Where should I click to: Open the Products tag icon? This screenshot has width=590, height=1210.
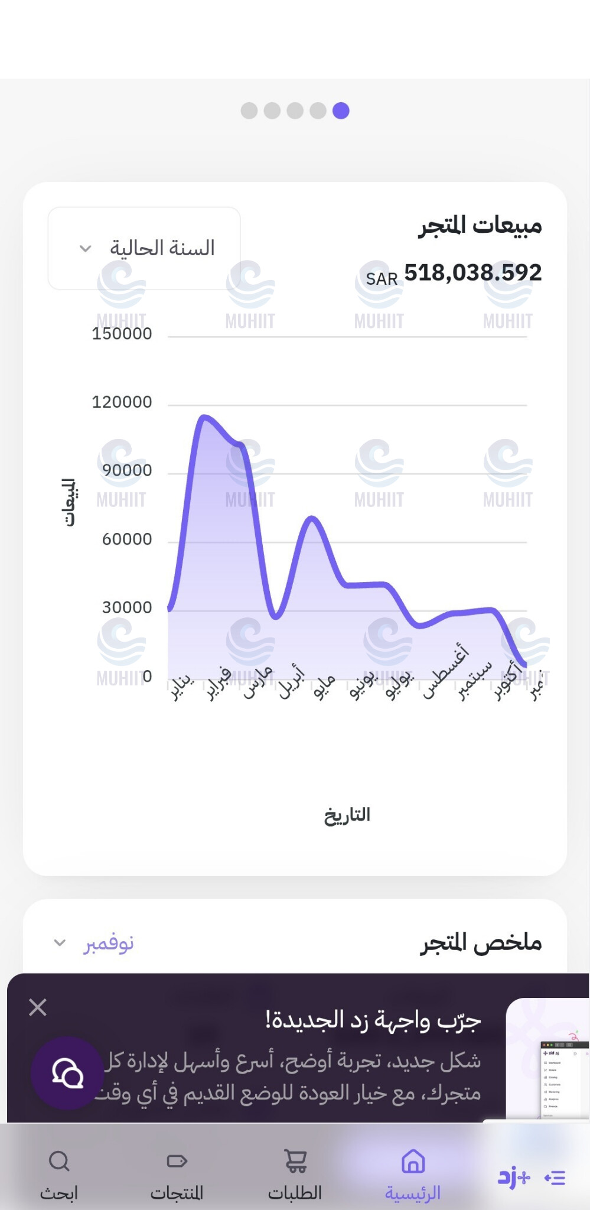tap(177, 1161)
